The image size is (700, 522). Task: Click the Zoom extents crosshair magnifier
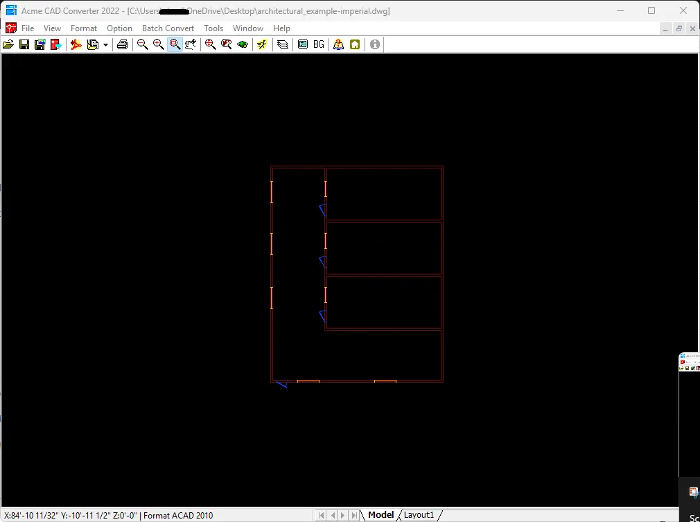(x=210, y=44)
